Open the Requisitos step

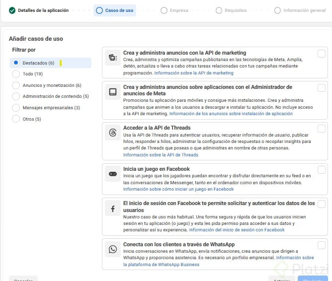click(x=231, y=10)
